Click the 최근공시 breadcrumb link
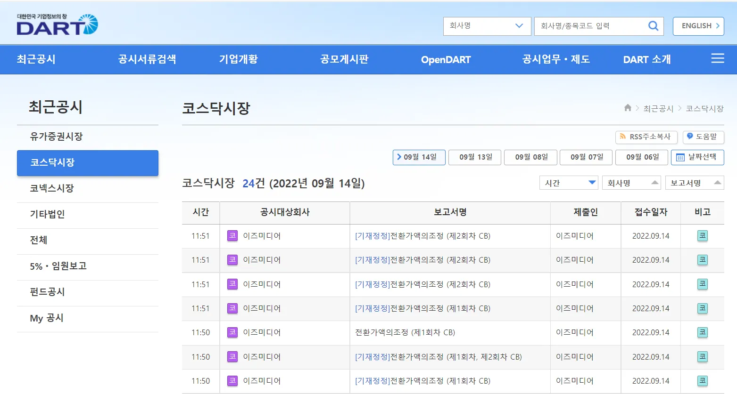 [658, 109]
